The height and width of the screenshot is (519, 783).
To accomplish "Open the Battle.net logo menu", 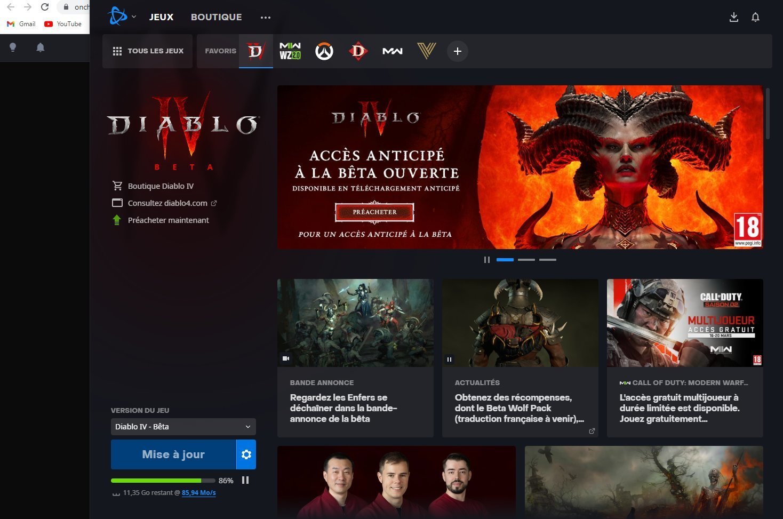I will click(x=117, y=17).
